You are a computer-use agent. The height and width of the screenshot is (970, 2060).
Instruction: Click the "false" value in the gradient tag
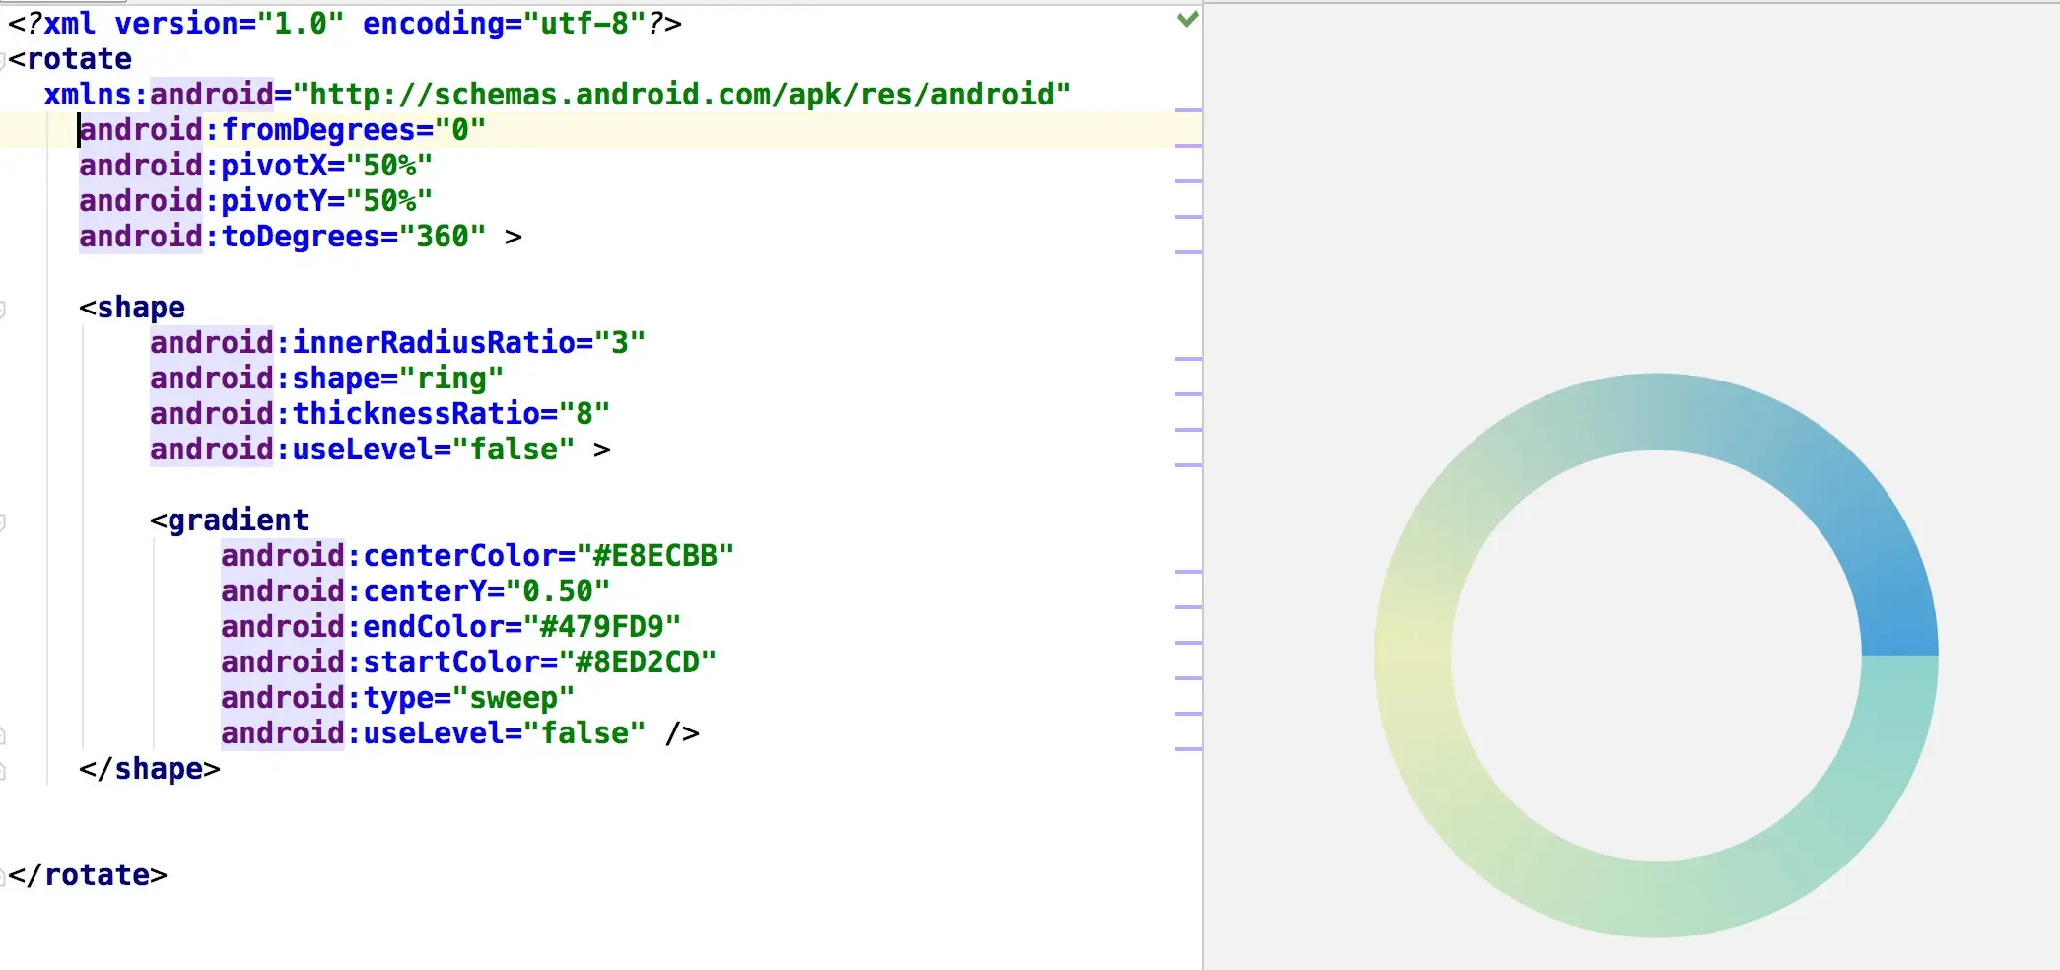click(584, 733)
